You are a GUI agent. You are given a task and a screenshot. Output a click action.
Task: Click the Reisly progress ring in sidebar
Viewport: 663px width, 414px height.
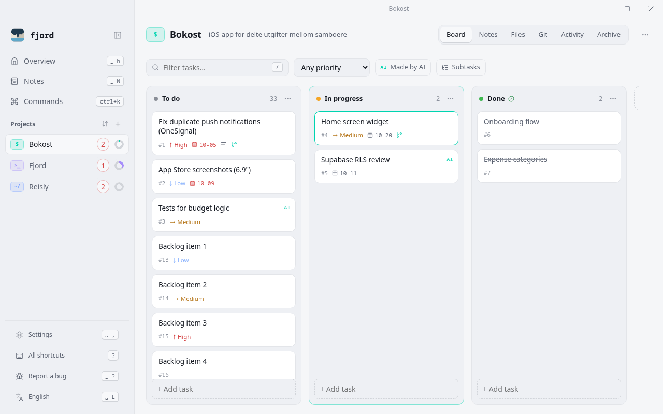119,187
